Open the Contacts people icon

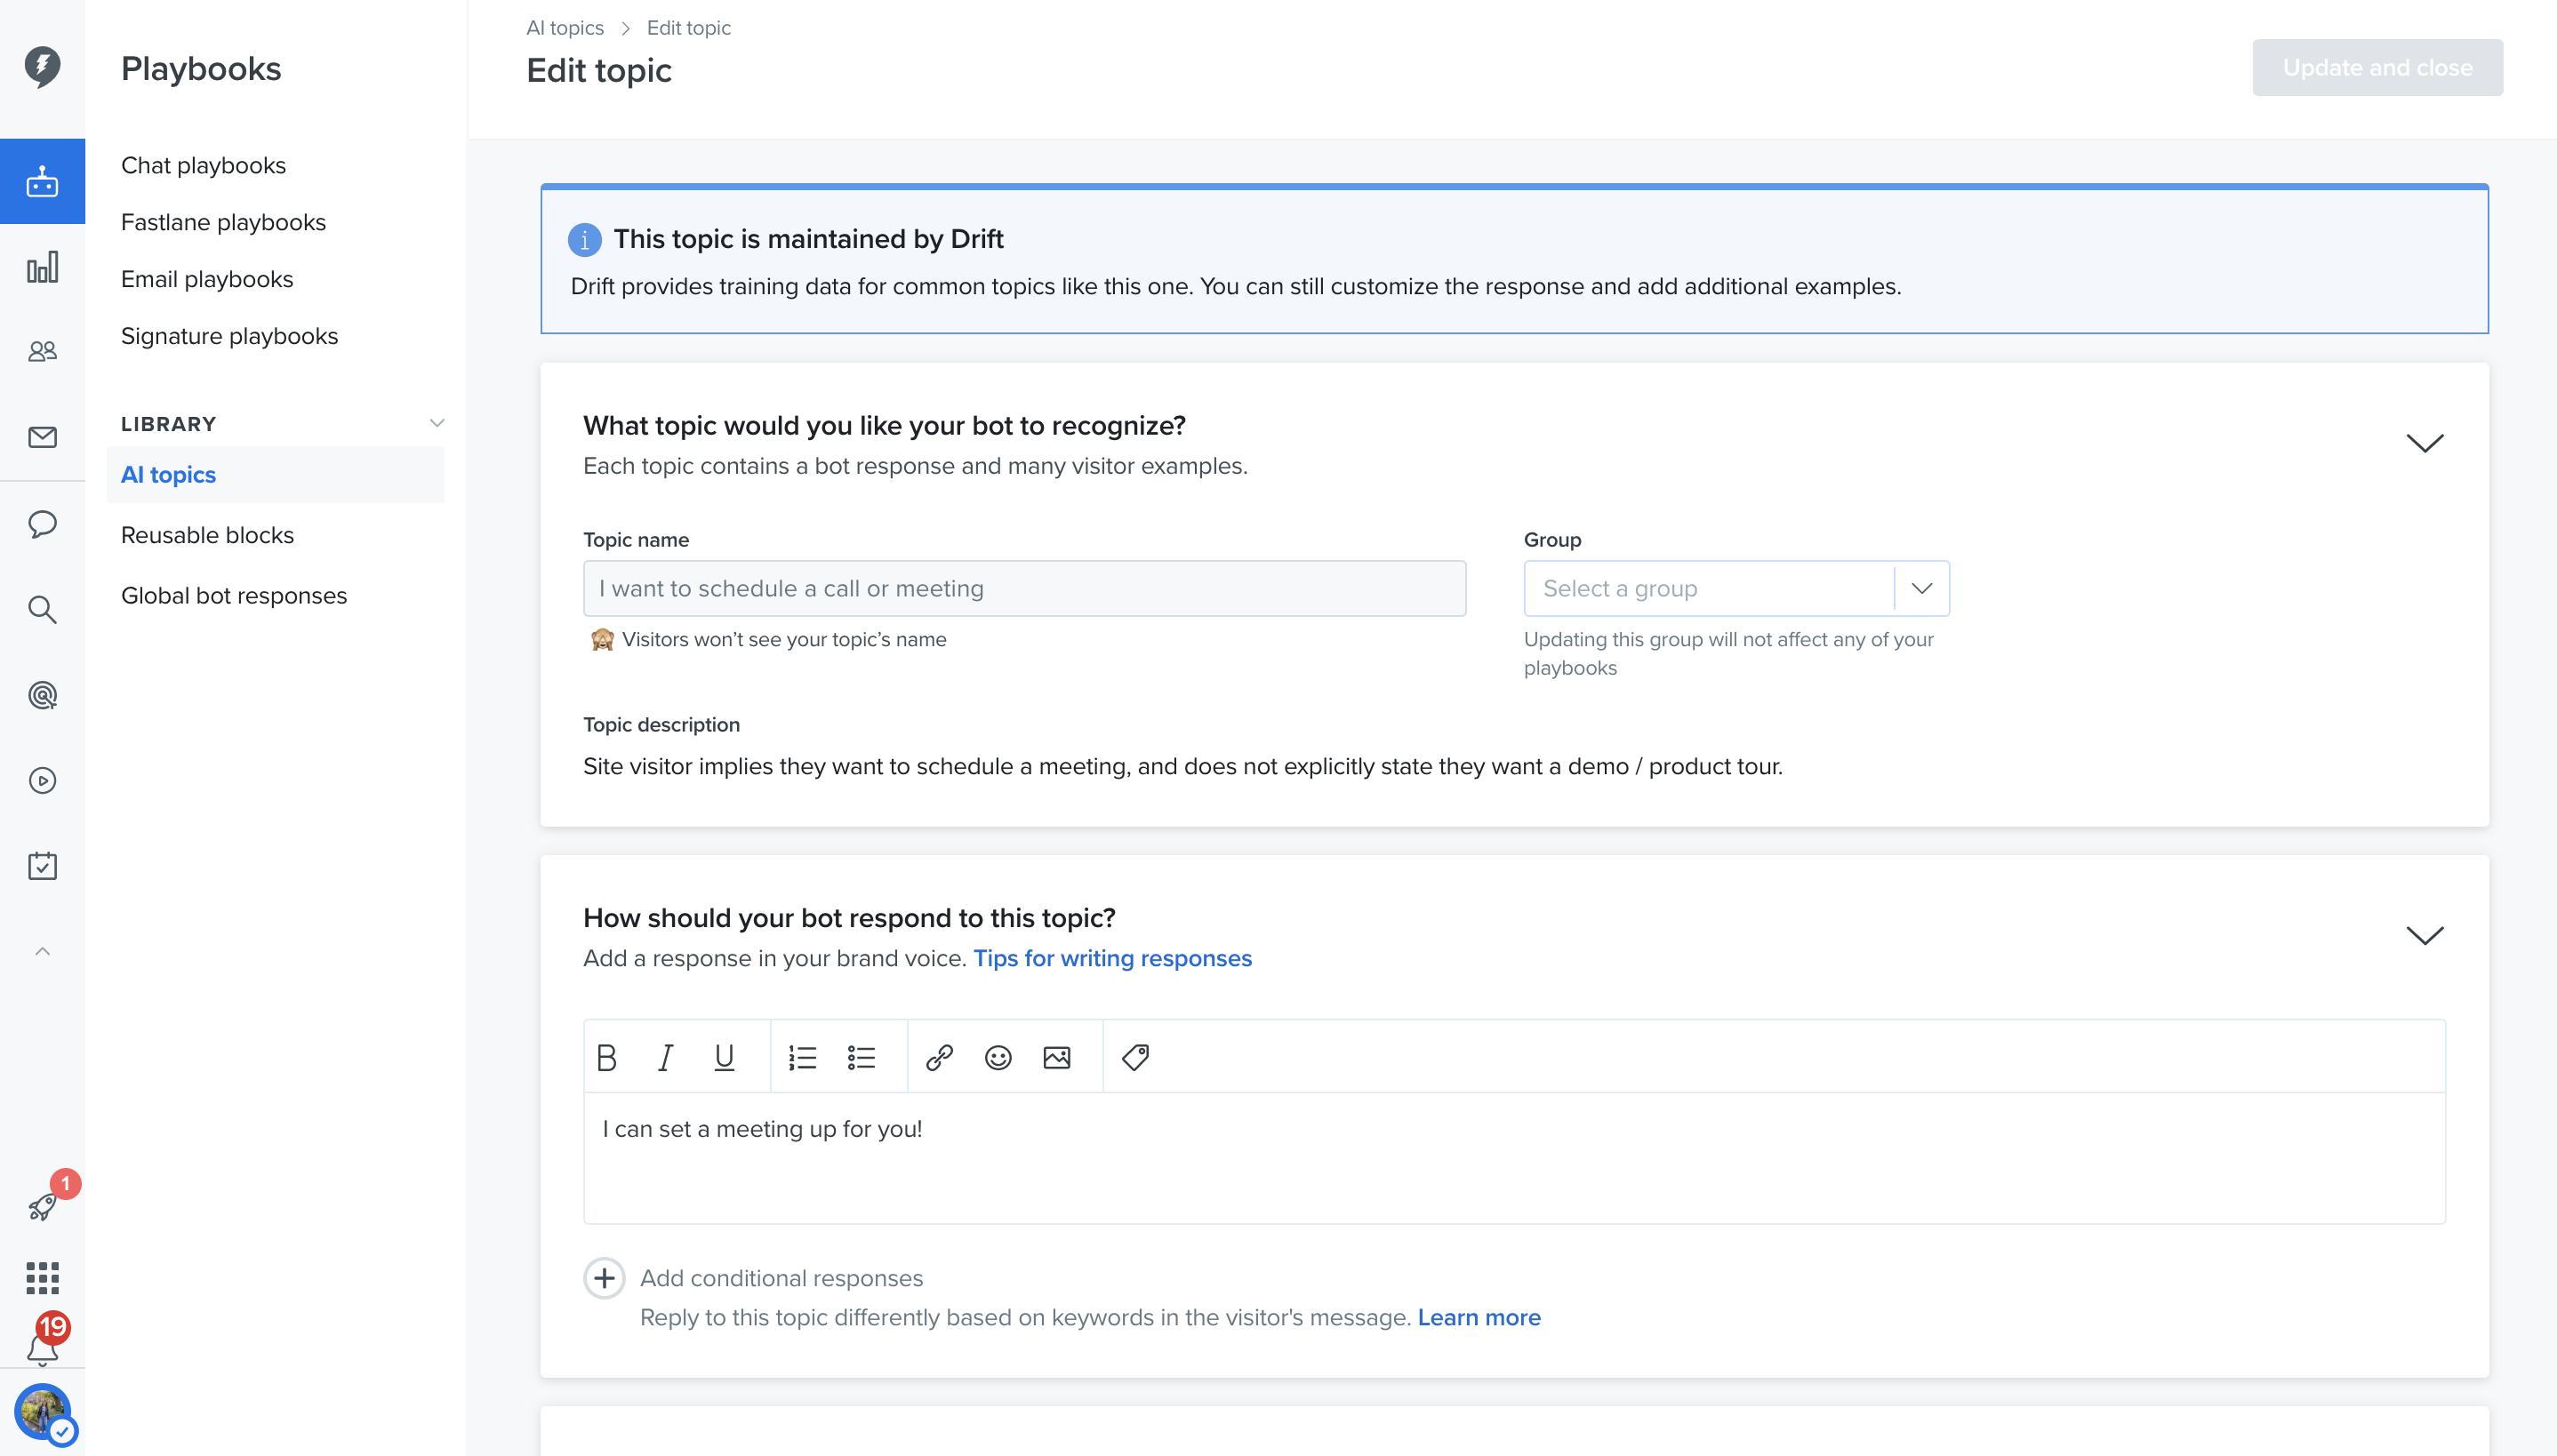(x=42, y=352)
